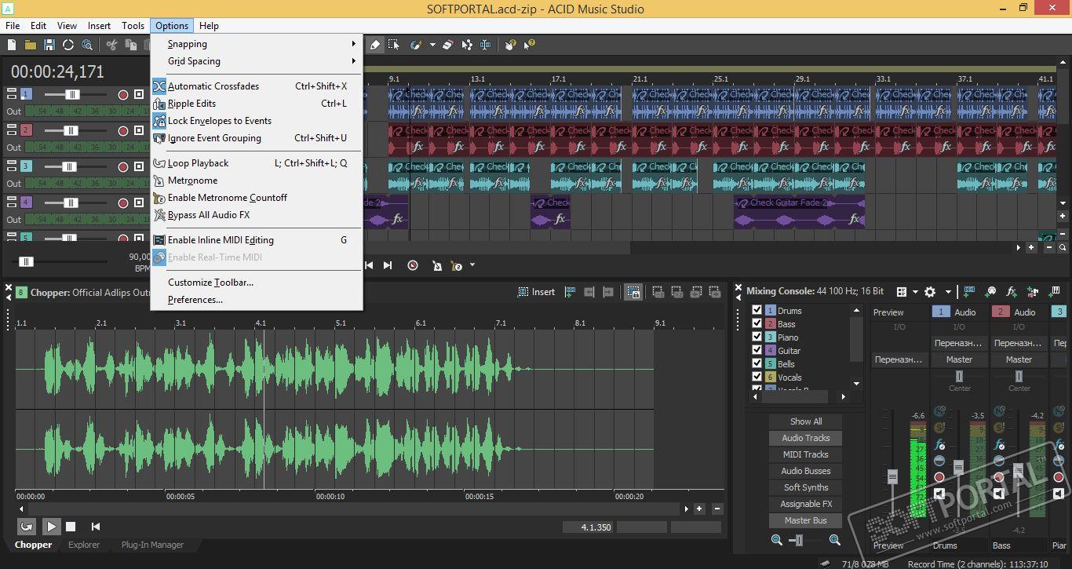Click the Show All button
Viewport: 1072px width, 569px height.
[x=805, y=421]
